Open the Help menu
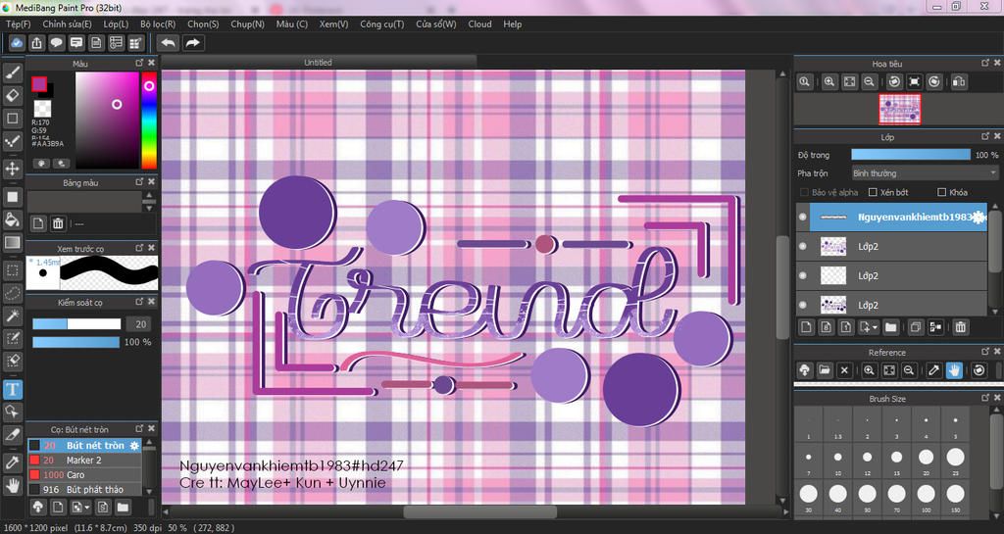This screenshot has height=534, width=1004. pyautogui.click(x=512, y=24)
